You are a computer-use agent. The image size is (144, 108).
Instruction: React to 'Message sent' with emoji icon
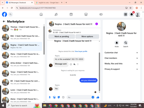[x=71, y=64]
